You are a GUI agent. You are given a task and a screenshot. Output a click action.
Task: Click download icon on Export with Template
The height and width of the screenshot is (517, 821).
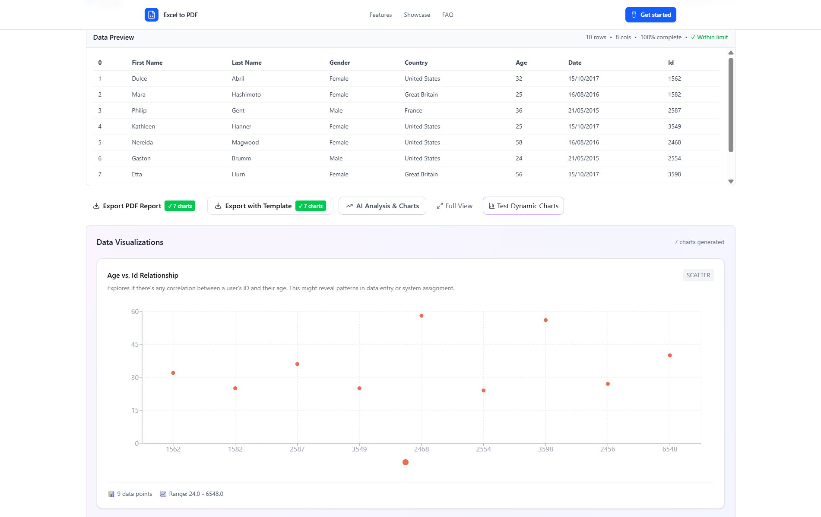tap(218, 206)
